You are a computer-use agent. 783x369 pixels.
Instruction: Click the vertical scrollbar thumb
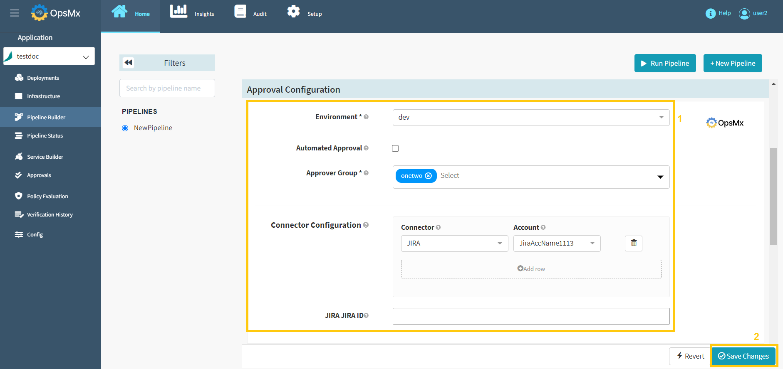pos(773,196)
